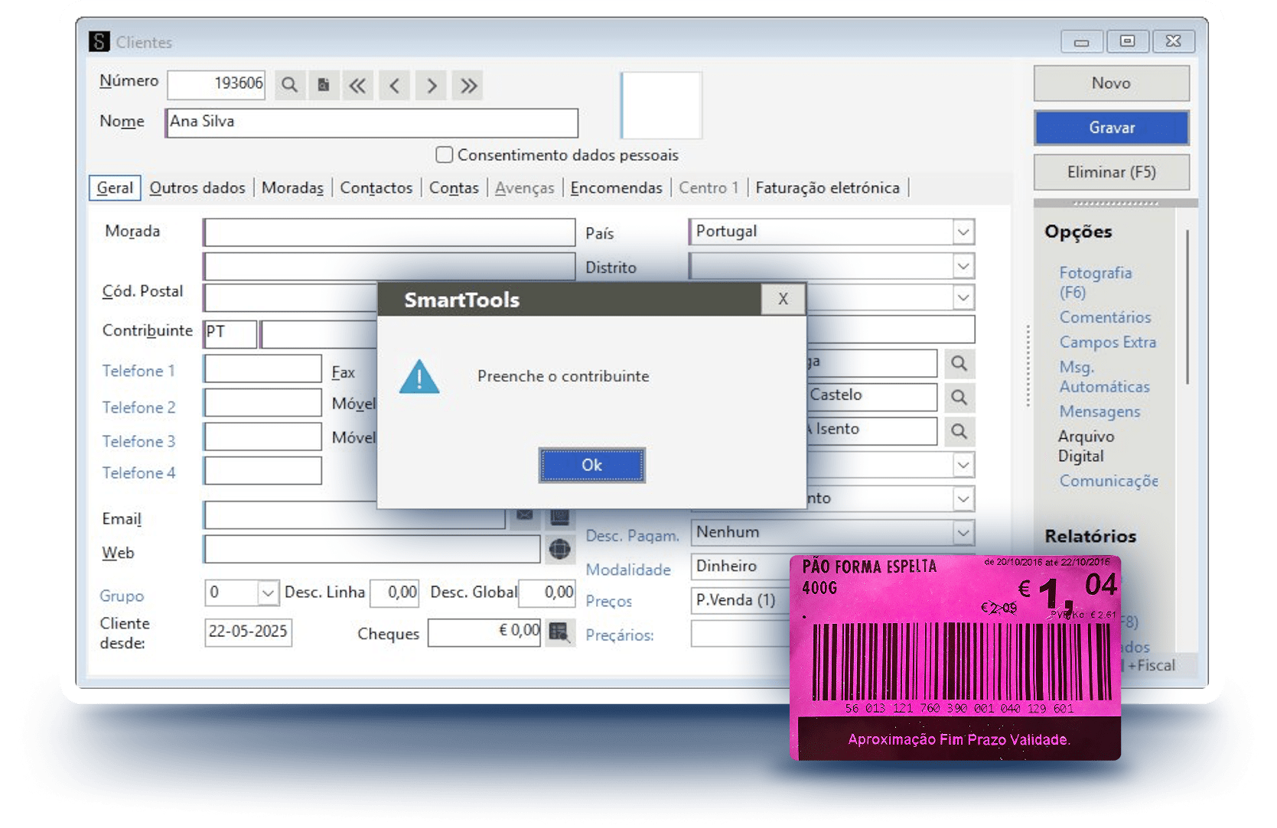Screen dimensions: 1277x828
Task: Search with the magnifier beside Castelo field
Action: point(960,397)
